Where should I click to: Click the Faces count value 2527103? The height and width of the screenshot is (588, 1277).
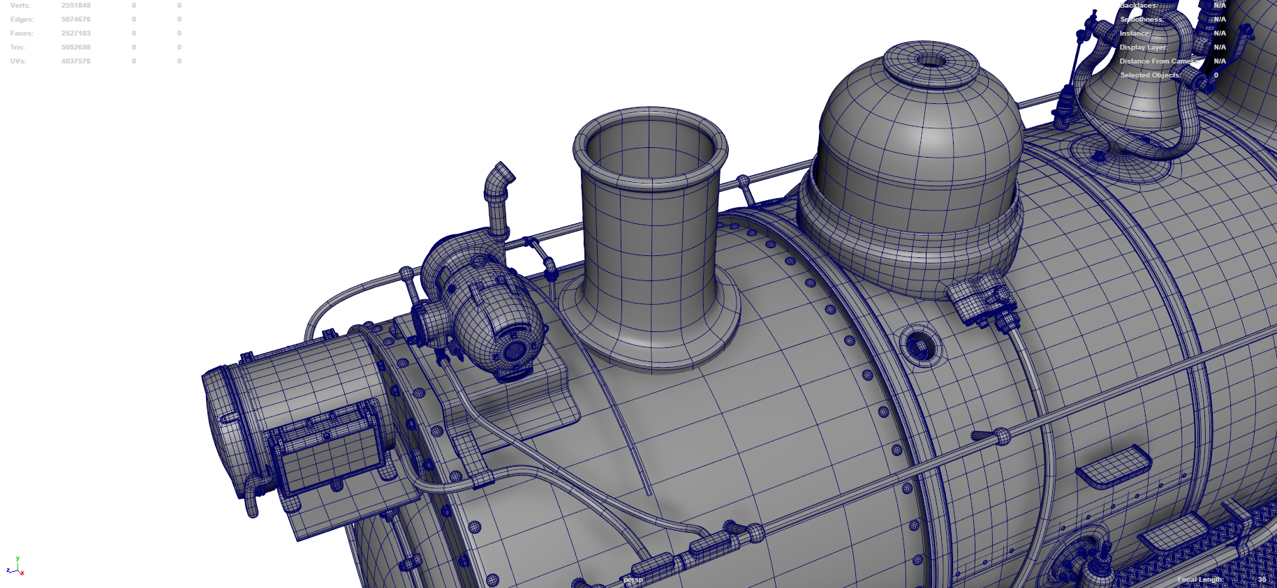[75, 33]
